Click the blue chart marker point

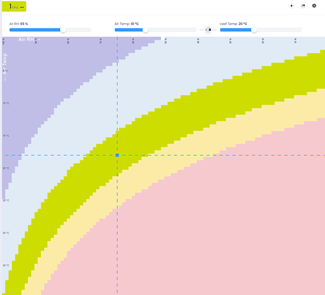(117, 155)
